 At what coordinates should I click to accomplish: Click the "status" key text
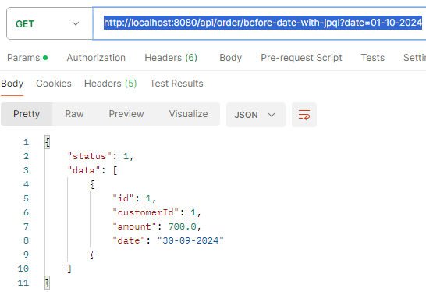(x=90, y=156)
